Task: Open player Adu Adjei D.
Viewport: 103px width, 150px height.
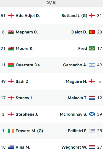Action: [28, 16]
